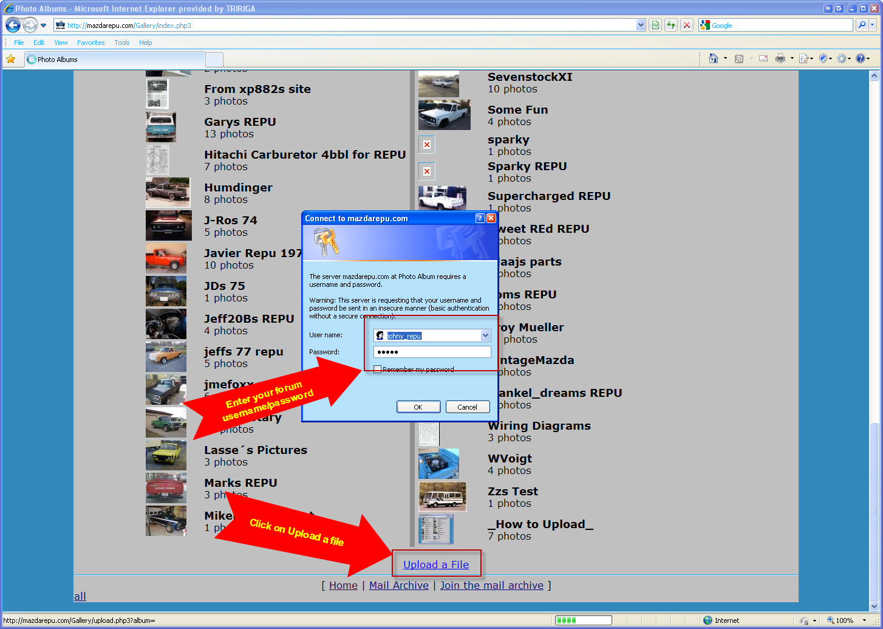The height and width of the screenshot is (629, 883).
Task: Open the Edit menu
Action: (39, 43)
